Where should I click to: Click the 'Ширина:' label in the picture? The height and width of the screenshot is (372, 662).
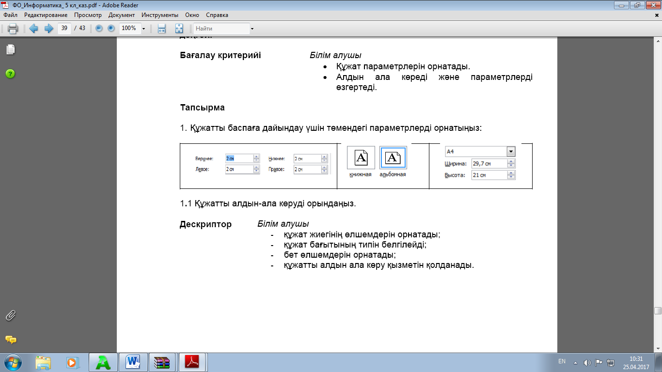tap(455, 164)
